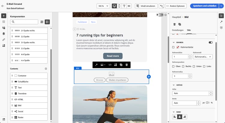This screenshot has width=225, height=123.
Task: Toggle width unit between px and %
Action: [x=208, y=103]
